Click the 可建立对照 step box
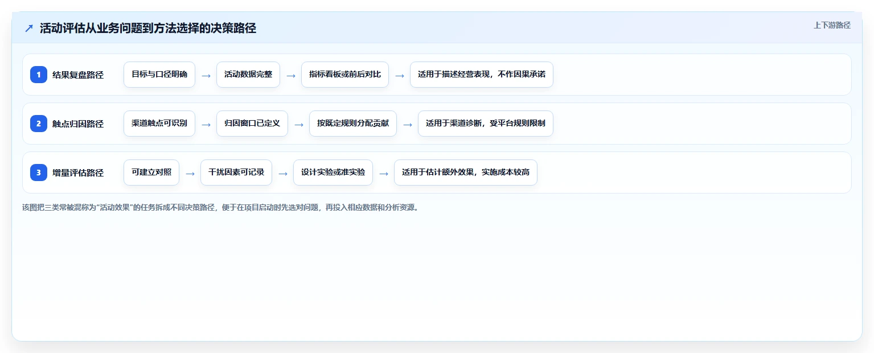Screen dimensions: 874x353 (x=151, y=173)
